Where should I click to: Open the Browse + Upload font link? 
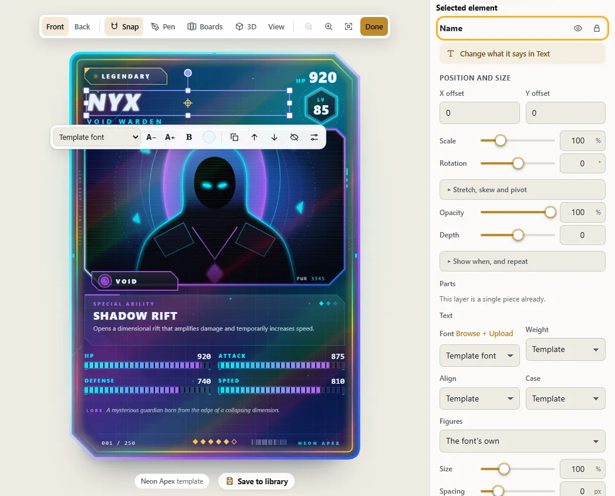click(484, 333)
